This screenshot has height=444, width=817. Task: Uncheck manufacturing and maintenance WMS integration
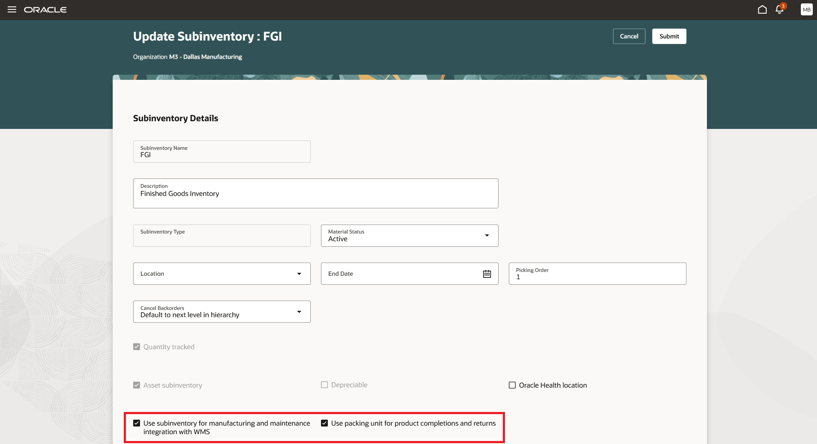pos(137,423)
